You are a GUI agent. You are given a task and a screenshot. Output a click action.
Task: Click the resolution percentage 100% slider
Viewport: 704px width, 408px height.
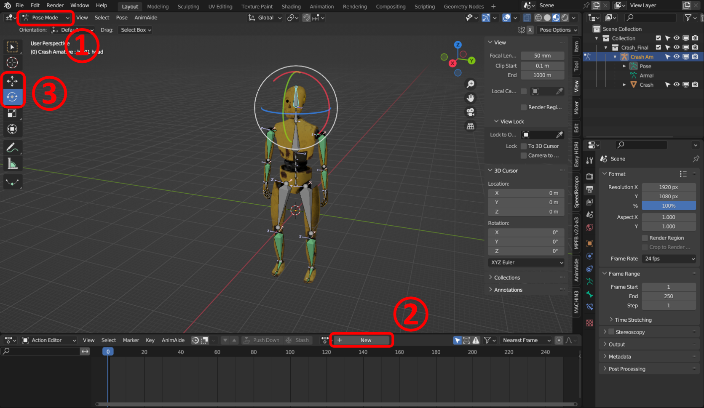(669, 206)
